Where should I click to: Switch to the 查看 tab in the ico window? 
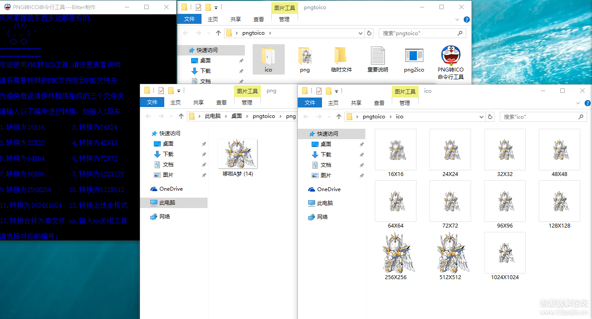click(379, 103)
